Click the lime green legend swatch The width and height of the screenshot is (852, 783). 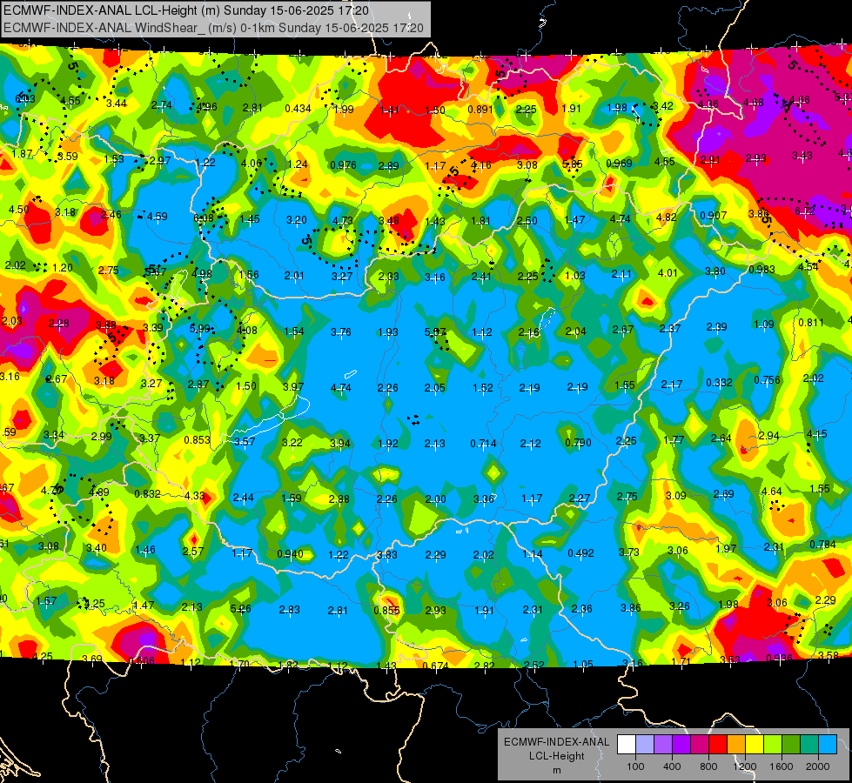[773, 744]
